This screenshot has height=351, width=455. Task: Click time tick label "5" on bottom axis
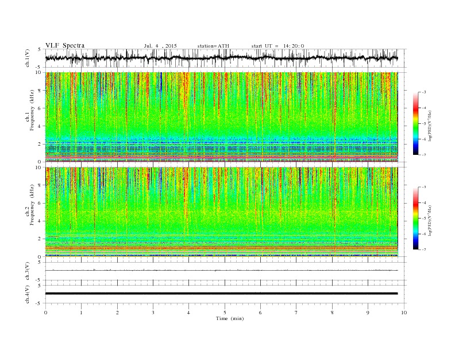pyautogui.click(x=225, y=313)
